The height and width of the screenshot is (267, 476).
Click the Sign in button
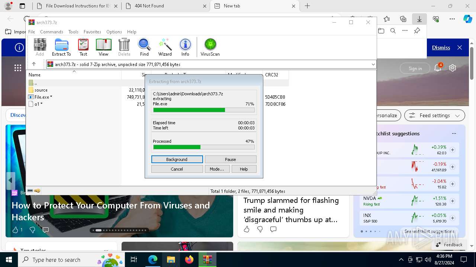coord(415,68)
